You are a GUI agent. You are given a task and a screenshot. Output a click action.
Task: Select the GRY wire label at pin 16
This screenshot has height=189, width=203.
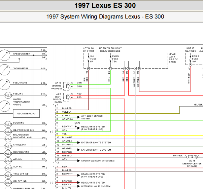click(65, 159)
